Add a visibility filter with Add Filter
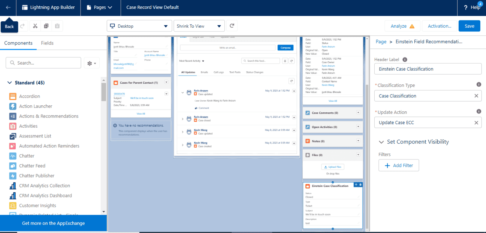 pyautogui.click(x=399, y=165)
